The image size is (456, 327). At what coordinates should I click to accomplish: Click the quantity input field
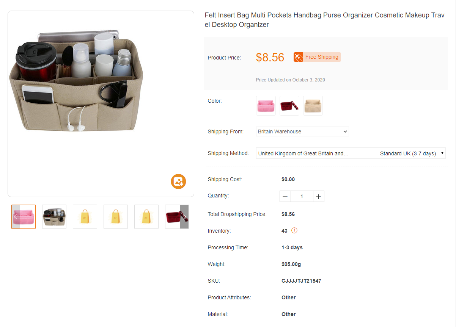[x=302, y=196]
